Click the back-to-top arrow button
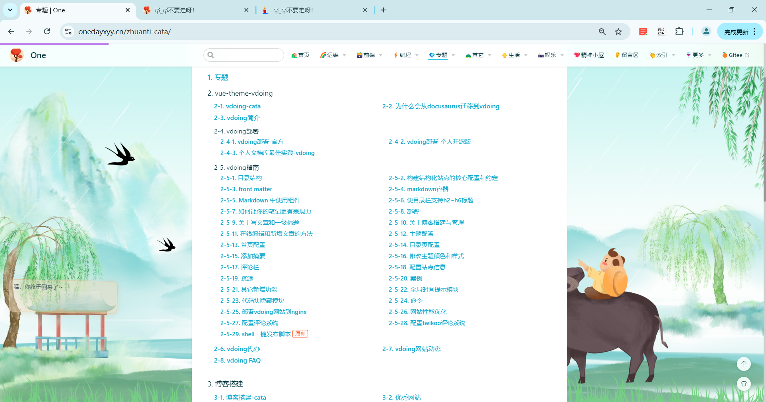Image resolution: width=766 pixels, height=402 pixels. click(x=744, y=363)
